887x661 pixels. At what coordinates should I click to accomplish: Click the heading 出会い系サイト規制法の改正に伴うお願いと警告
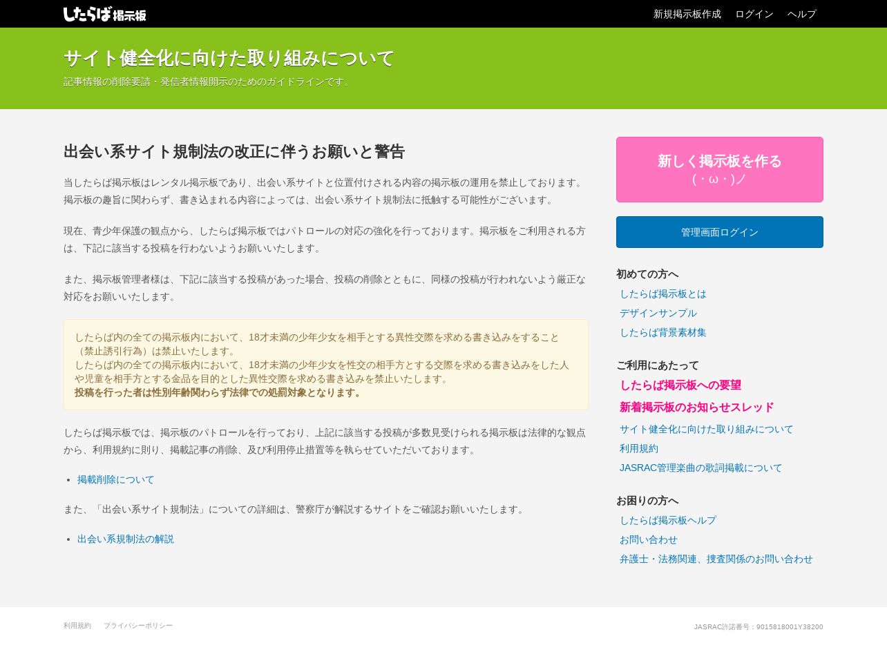tap(234, 151)
